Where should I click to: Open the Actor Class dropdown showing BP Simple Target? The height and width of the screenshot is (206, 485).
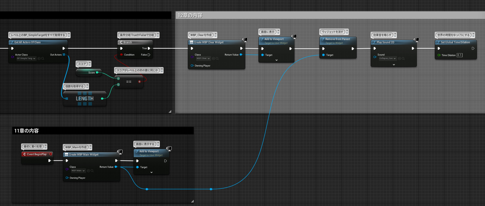pos(26,59)
